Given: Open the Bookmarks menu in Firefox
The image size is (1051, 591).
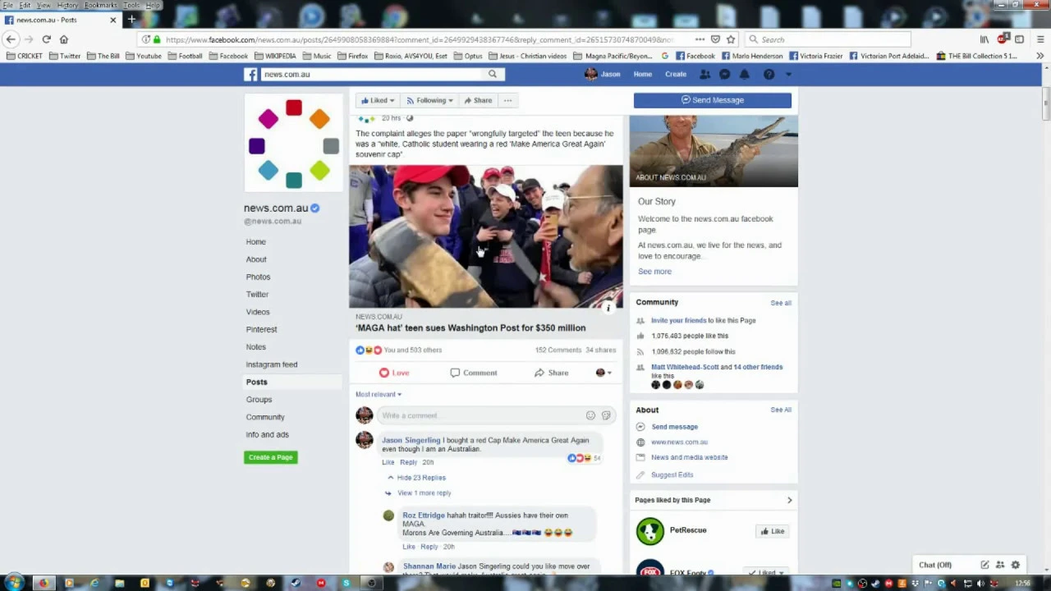Looking at the screenshot, I should click(x=100, y=6).
